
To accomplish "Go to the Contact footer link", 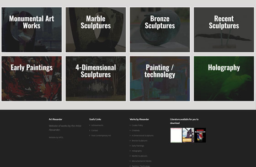I will [x=95, y=131].
